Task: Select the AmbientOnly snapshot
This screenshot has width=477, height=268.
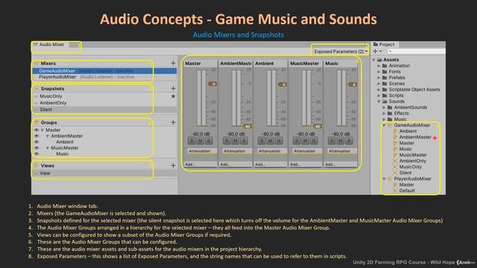Action: coord(104,103)
